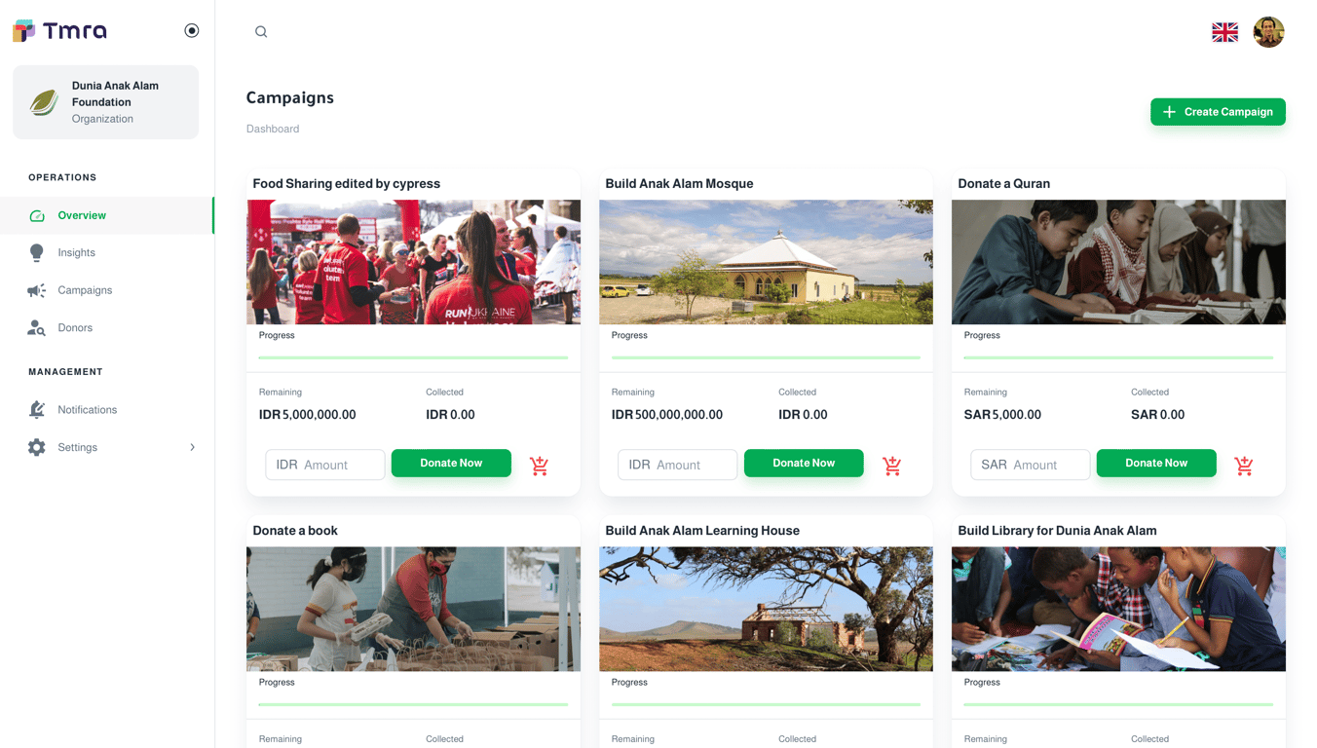Click the Create Campaign button
Image resolution: width=1317 pixels, height=748 pixels.
pyautogui.click(x=1218, y=112)
